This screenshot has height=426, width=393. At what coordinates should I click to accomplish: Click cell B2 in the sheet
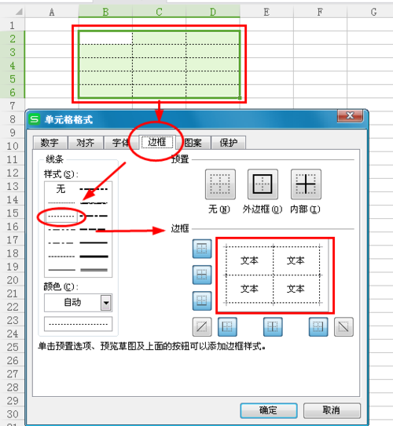pos(105,38)
